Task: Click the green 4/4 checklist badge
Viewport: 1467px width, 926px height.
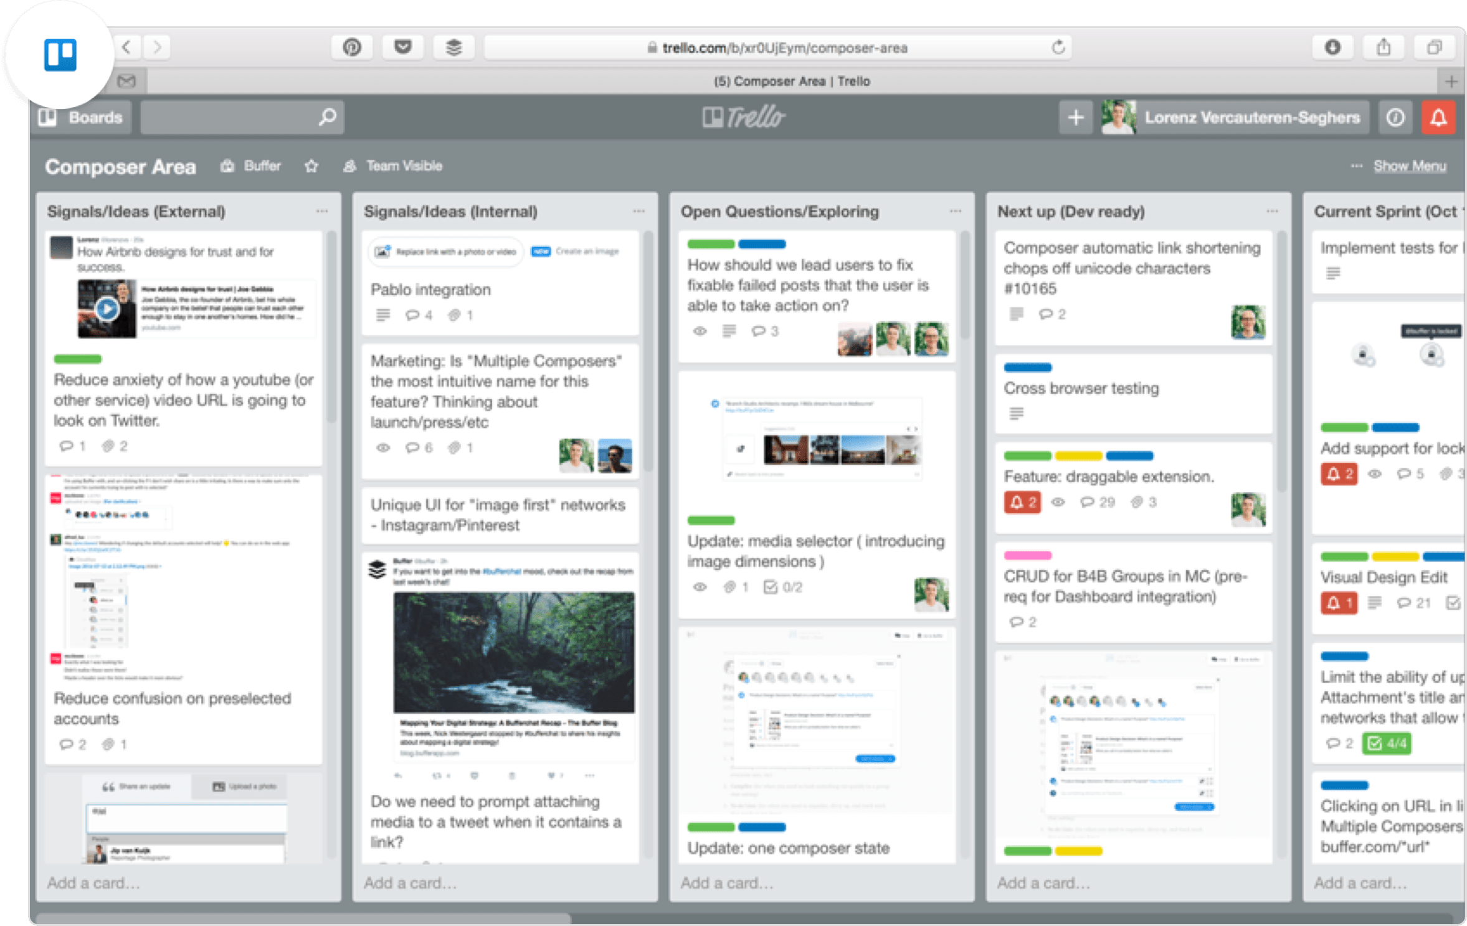Action: [1387, 743]
